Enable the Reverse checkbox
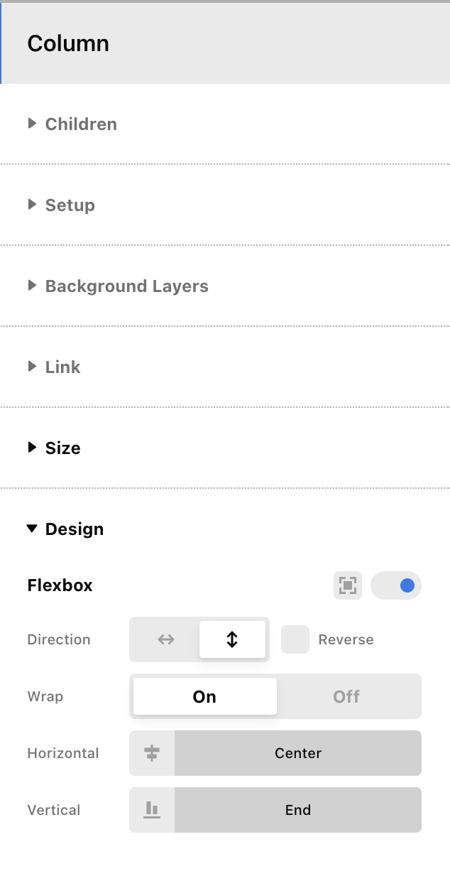The width and height of the screenshot is (450, 881). [x=295, y=639]
